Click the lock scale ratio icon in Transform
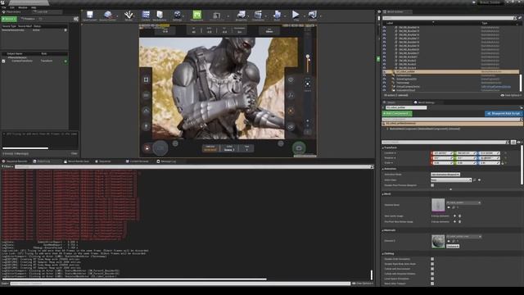The image size is (524, 295). click(502, 163)
